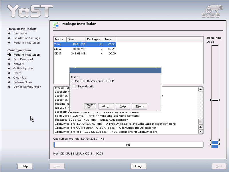Click the Release Notes step

tap(23, 82)
